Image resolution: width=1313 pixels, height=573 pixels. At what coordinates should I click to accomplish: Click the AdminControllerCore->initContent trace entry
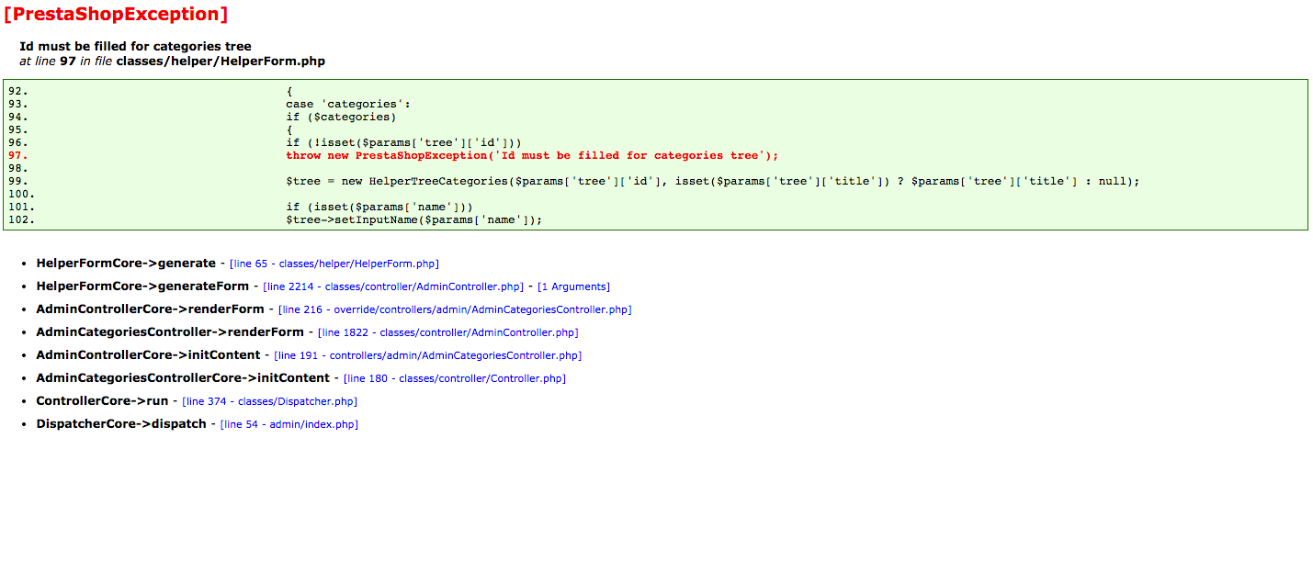[148, 355]
